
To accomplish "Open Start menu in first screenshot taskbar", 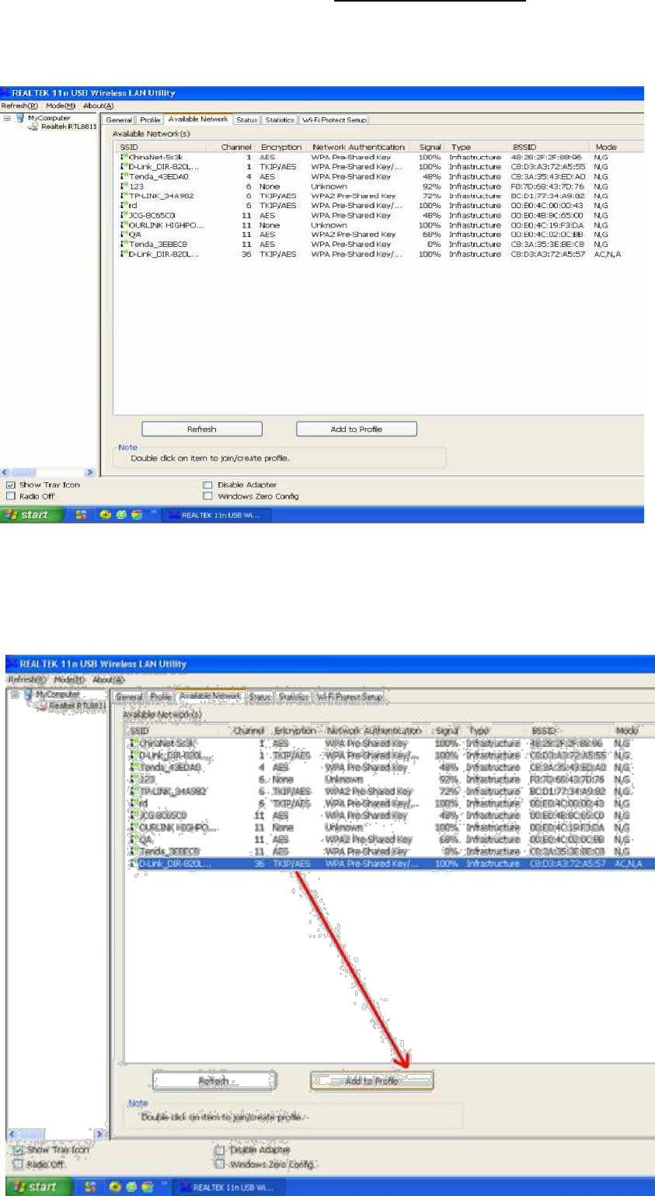I will 31,515.
